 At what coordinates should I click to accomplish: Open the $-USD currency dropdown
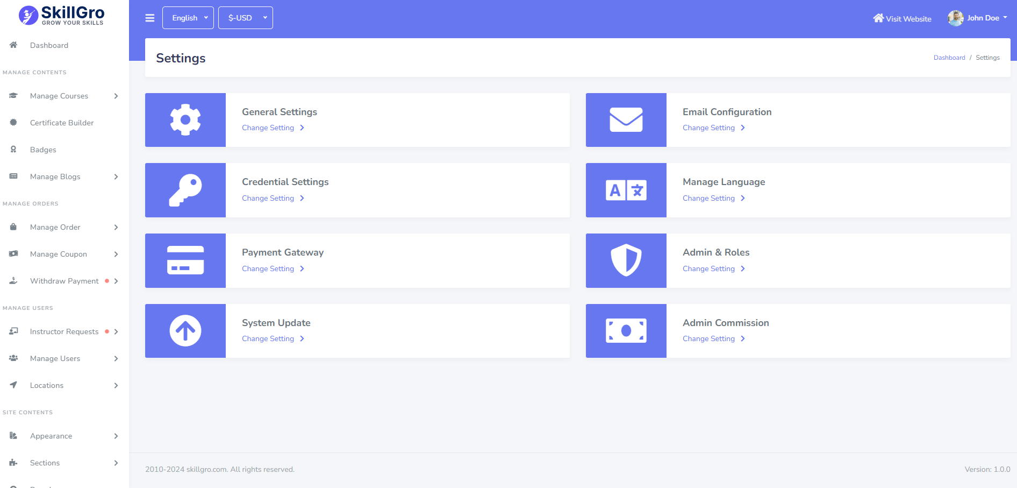246,18
